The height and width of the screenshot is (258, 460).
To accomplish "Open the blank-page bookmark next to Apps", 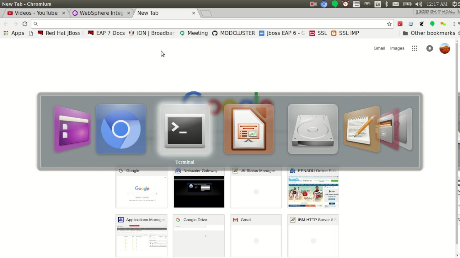I will pyautogui.click(x=31, y=33).
